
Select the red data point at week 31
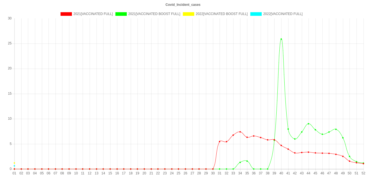(220, 142)
